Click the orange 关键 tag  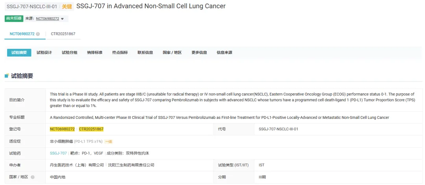[67, 6]
